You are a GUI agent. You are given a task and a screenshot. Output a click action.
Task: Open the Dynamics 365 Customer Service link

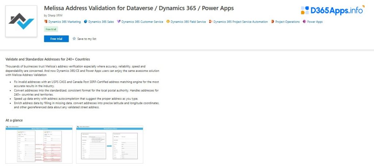[142, 22]
